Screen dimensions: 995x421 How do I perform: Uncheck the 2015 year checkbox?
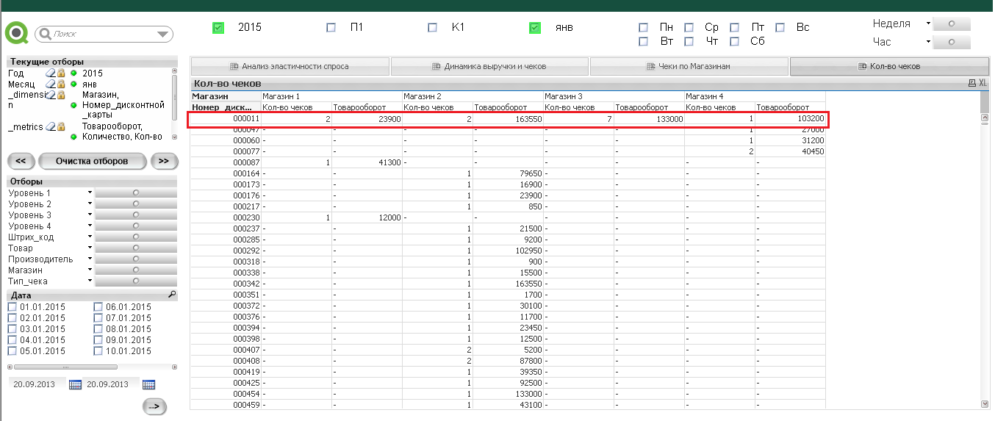pos(218,28)
